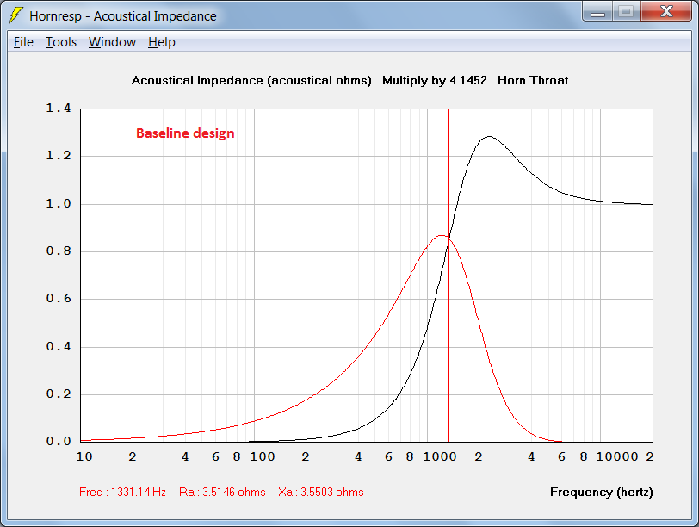Image resolution: width=699 pixels, height=527 pixels.
Task: Open the Tools menu
Action: tap(61, 42)
